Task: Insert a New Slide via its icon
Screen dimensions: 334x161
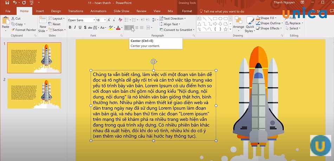Action: (43, 20)
